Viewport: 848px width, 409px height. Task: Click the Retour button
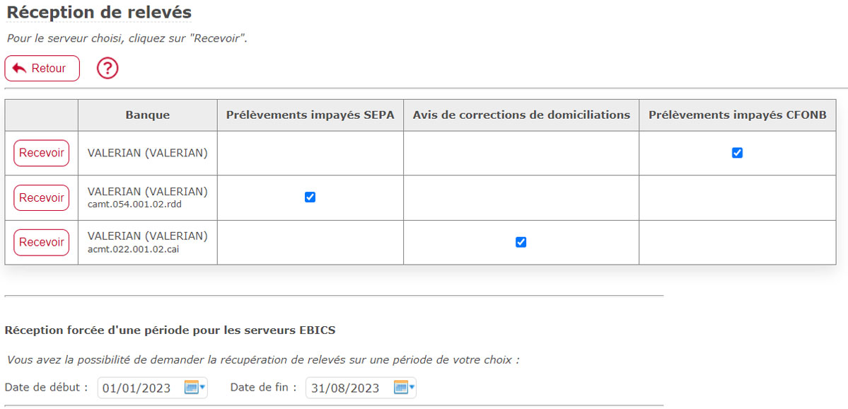click(x=42, y=68)
